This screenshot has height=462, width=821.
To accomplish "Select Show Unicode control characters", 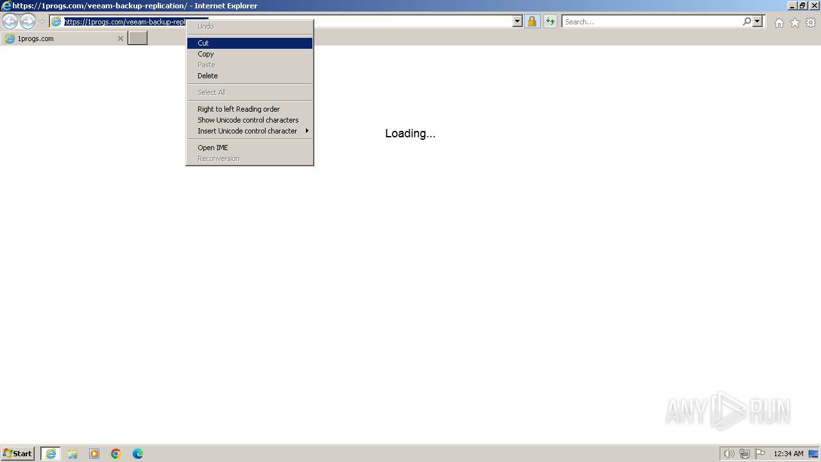I will pyautogui.click(x=250, y=120).
